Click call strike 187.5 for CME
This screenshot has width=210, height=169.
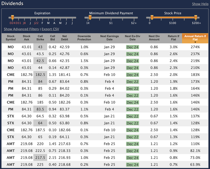[x=40, y=130]
